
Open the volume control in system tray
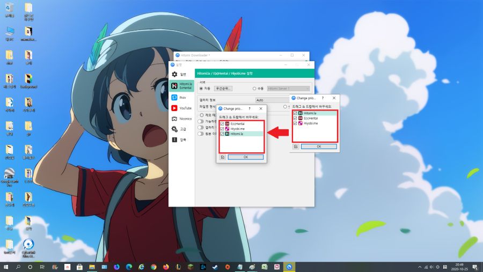pyautogui.click(x=432, y=267)
